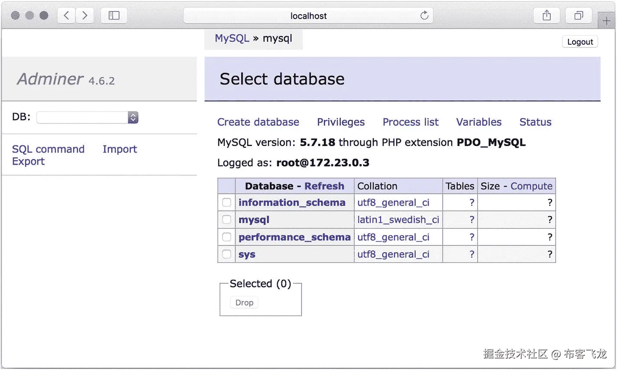This screenshot has width=617, height=370.
Task: Click the MySQL breadcrumb link
Action: [x=232, y=38]
